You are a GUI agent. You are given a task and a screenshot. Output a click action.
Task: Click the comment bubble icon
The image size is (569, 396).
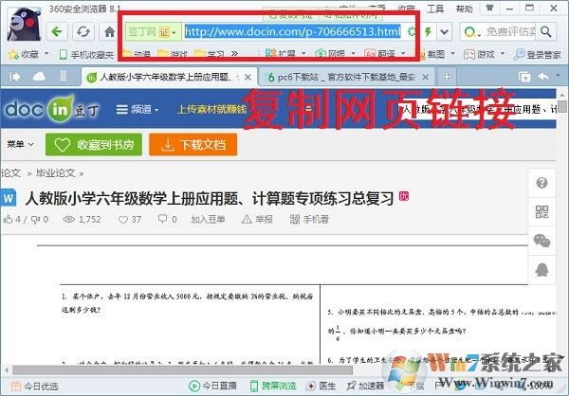coord(162,219)
